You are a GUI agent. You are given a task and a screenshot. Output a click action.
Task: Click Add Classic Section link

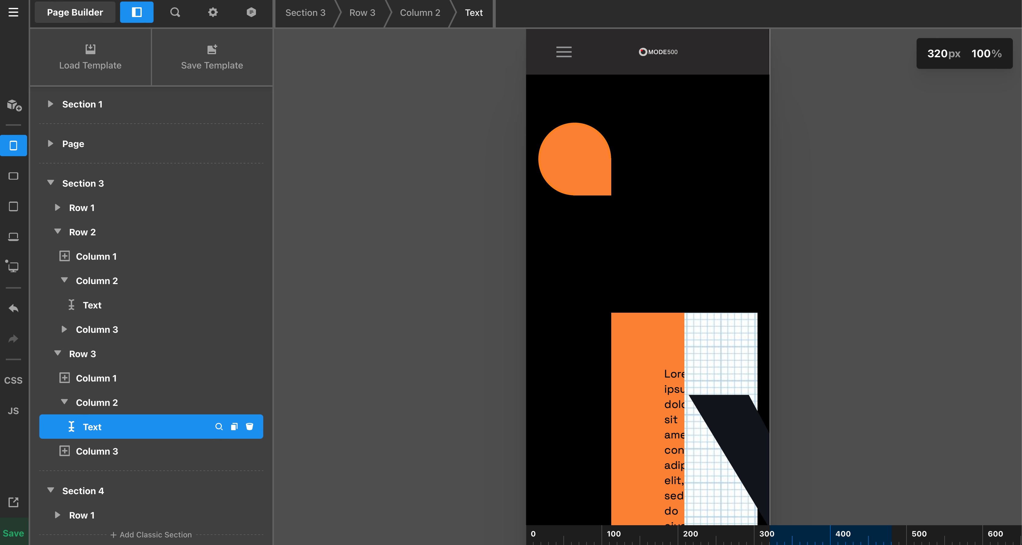pyautogui.click(x=151, y=535)
